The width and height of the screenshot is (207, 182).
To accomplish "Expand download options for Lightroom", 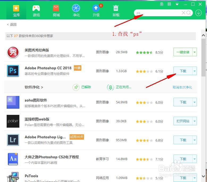I will 195,140.
